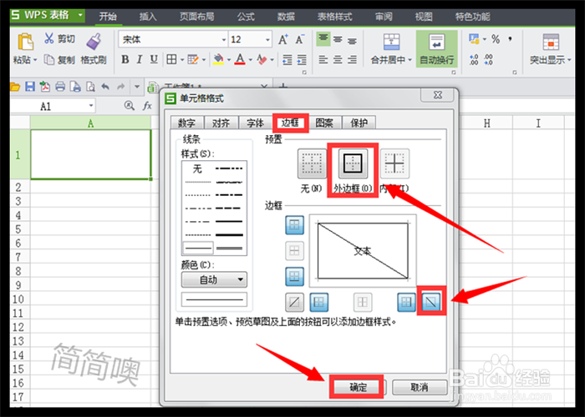Open the 图案 tab in the dialog
The width and height of the screenshot is (585, 417).
(324, 123)
